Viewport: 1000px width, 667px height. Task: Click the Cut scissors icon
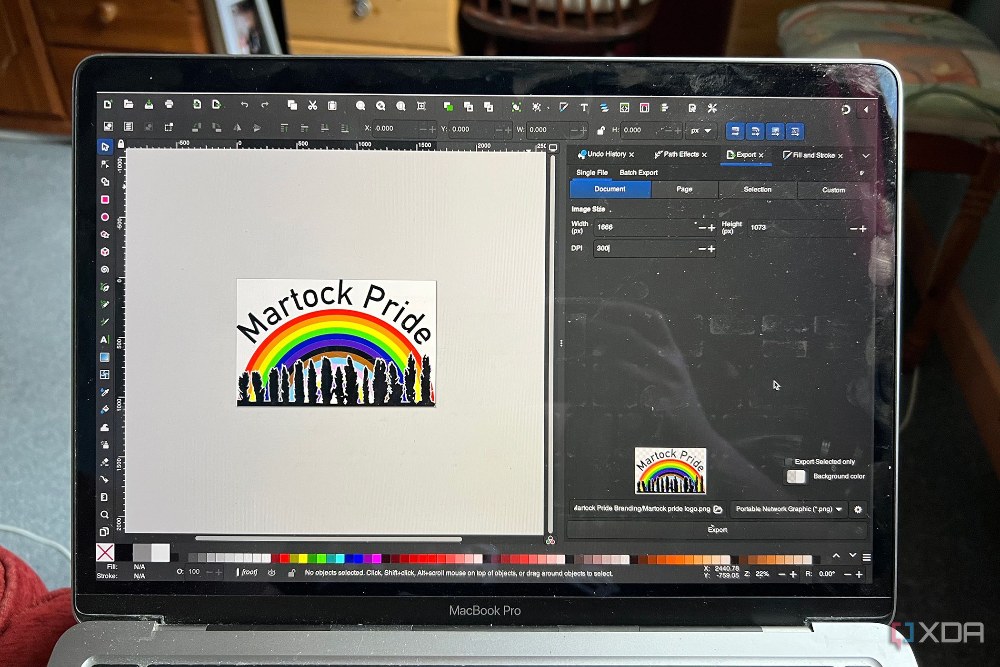tap(312, 105)
